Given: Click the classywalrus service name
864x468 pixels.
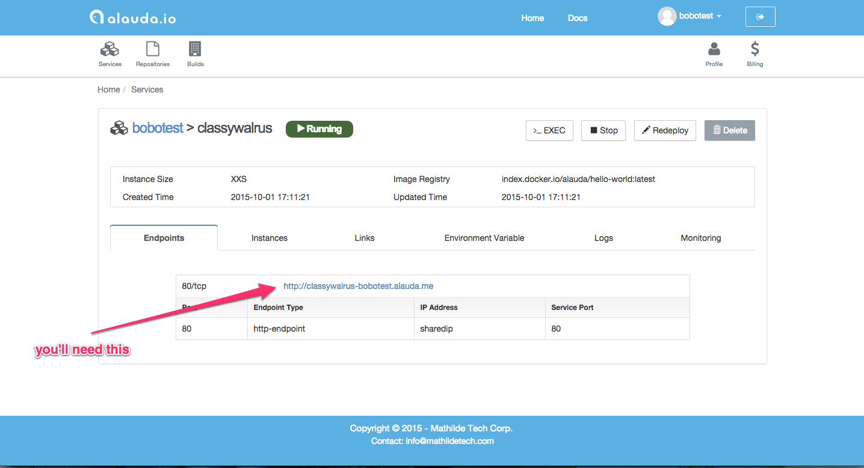Looking at the screenshot, I should [235, 128].
